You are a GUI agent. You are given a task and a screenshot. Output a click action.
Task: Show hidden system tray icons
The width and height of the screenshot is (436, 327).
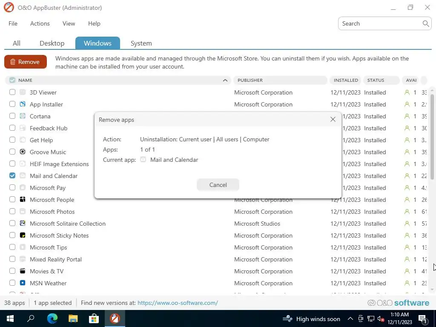pyautogui.click(x=350, y=318)
